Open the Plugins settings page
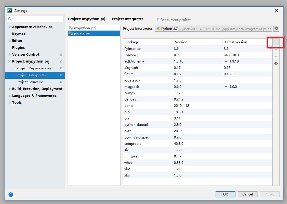The image size is (287, 204). point(18,48)
